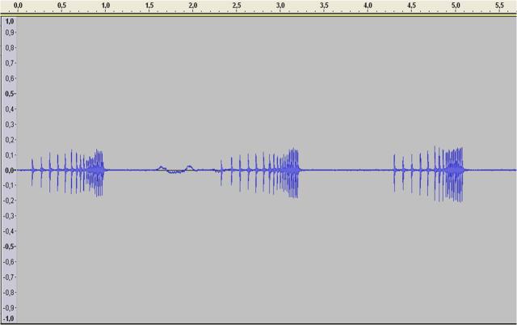Click the 1,0 second mark on the time ruler

[106, 6]
